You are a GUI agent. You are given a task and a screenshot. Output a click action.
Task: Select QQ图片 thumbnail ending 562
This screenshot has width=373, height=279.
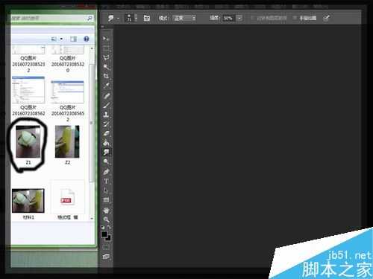28,90
